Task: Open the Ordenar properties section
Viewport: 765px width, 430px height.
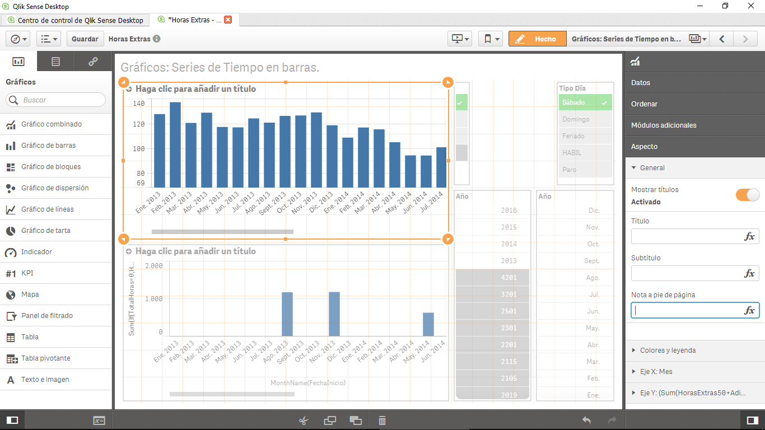Action: tap(695, 104)
